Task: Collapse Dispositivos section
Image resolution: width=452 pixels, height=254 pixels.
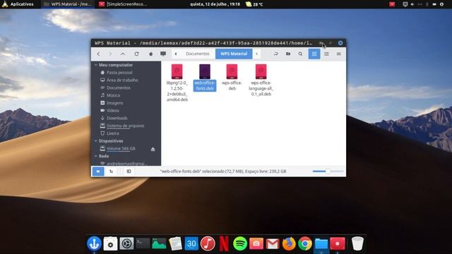Action: (96, 141)
